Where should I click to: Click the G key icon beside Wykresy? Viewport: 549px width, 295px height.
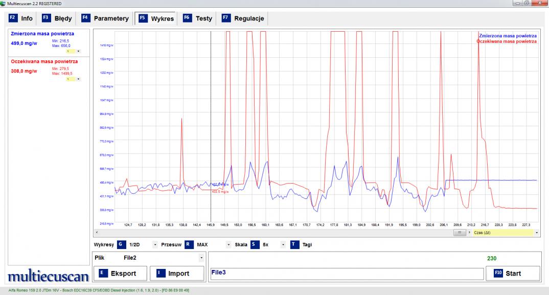pos(121,244)
